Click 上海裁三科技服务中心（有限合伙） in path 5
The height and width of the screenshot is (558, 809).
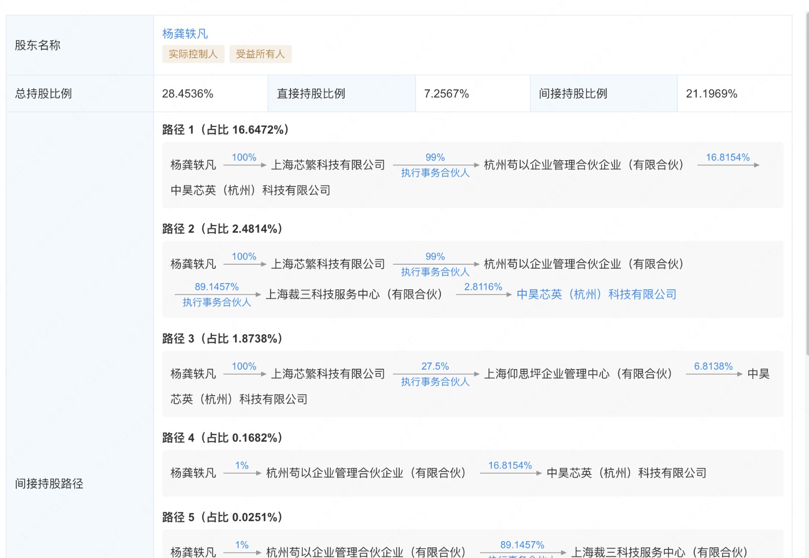click(659, 552)
